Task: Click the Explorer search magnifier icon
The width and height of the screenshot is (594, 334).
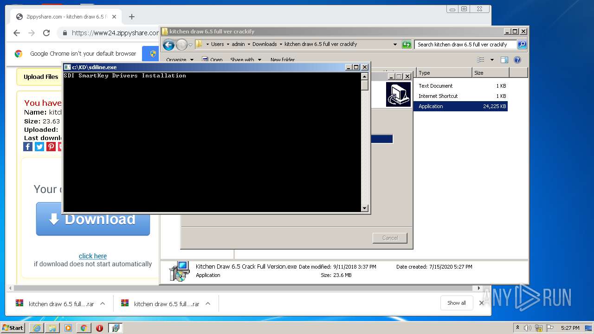Action: tap(522, 45)
